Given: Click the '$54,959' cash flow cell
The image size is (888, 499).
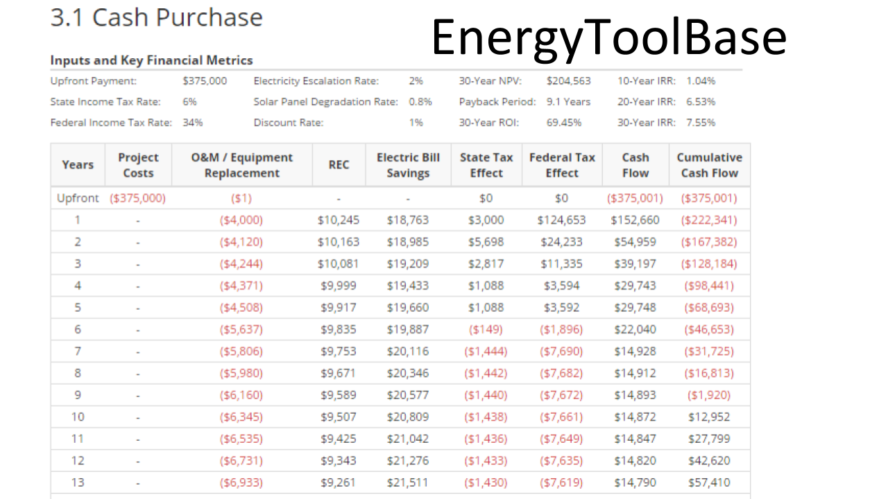Looking at the screenshot, I should pos(635,242).
